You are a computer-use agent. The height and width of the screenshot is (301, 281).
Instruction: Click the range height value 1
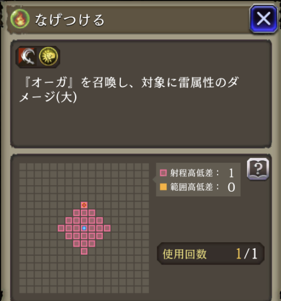tap(231, 173)
